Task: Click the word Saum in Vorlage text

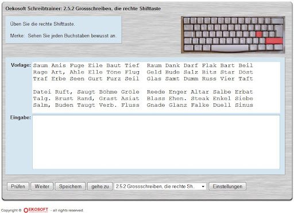Action: (40, 65)
